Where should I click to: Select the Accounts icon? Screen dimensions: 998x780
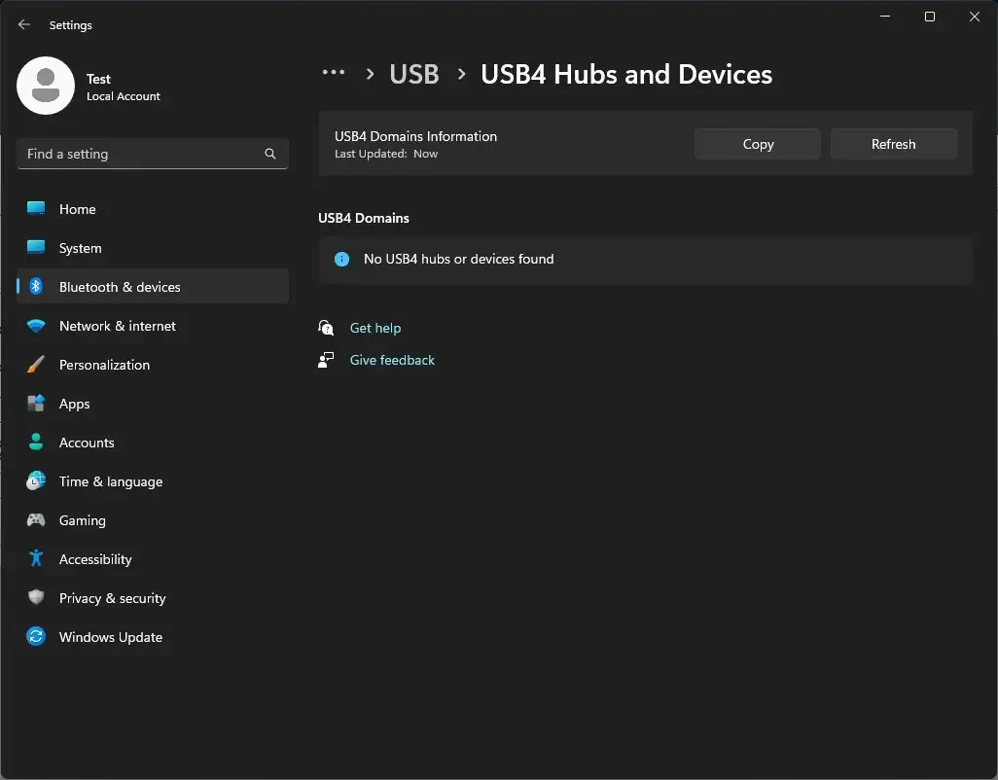click(35, 443)
